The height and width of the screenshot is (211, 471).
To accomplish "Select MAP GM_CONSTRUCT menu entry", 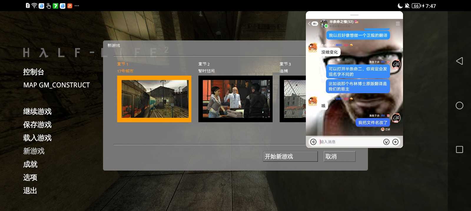I will pyautogui.click(x=57, y=85).
